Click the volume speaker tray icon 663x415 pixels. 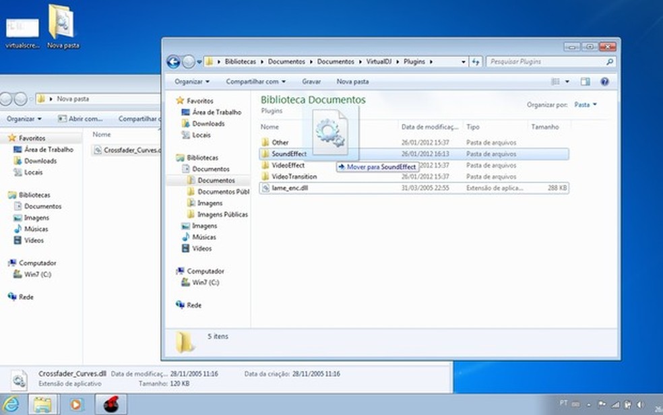640,404
